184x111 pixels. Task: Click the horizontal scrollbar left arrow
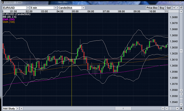click(21, 108)
